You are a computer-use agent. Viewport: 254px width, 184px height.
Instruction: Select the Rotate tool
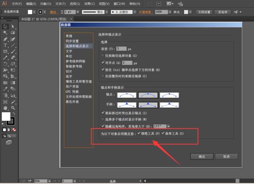coord(6,64)
